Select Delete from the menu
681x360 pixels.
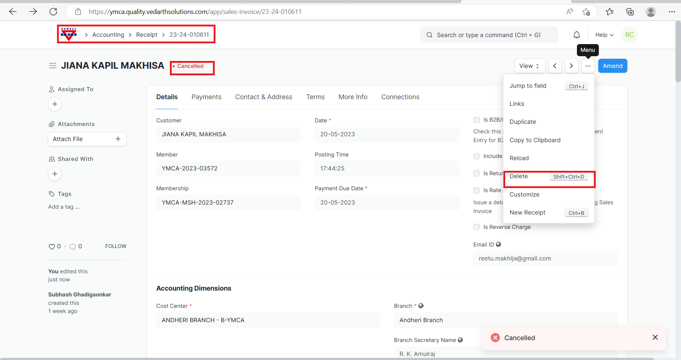tap(519, 176)
